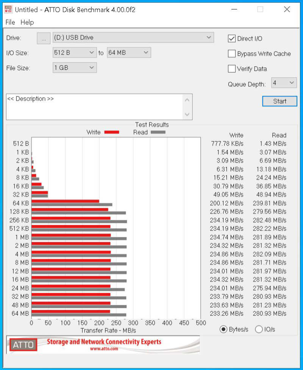Click the 777.78 KB/s write value
The height and width of the screenshot is (370, 303).
[227, 143]
